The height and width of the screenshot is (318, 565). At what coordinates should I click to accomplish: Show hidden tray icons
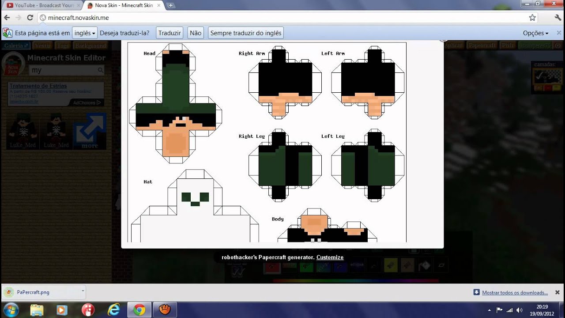tap(490, 310)
